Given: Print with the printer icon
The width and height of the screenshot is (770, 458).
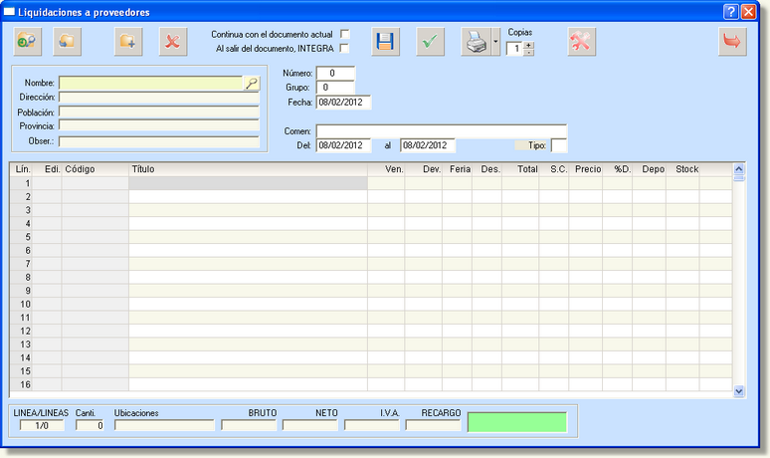Looking at the screenshot, I should 476,42.
